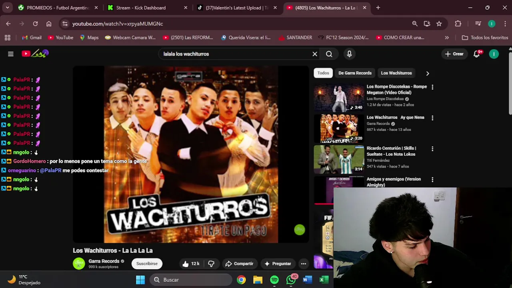Select the Todos filter chip
Image resolution: width=512 pixels, height=288 pixels.
323,73
